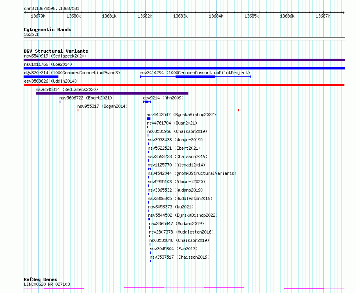Click the 13684k ruler mark
Image resolution: width=356 pixels, height=293 pixels.
click(216, 16)
